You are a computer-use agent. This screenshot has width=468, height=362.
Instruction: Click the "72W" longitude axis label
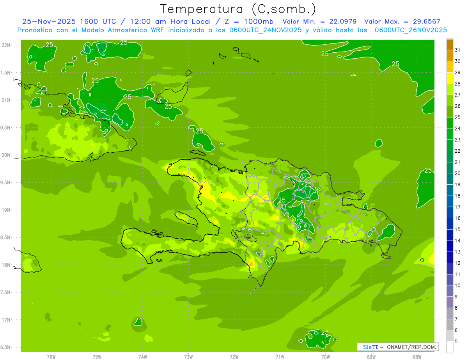pos(234,357)
